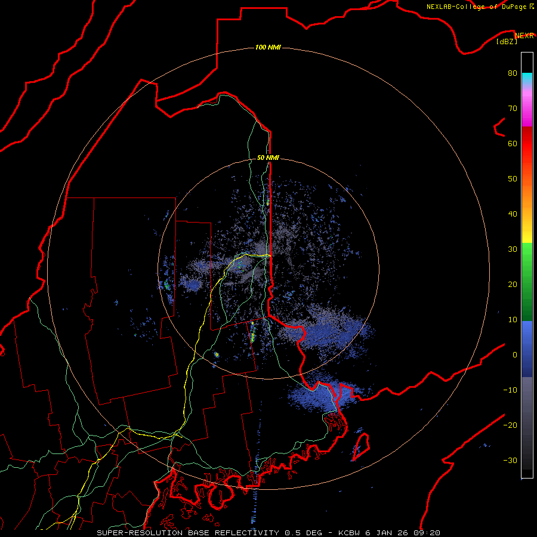Click the 40 value on dBZ scale

(513, 214)
